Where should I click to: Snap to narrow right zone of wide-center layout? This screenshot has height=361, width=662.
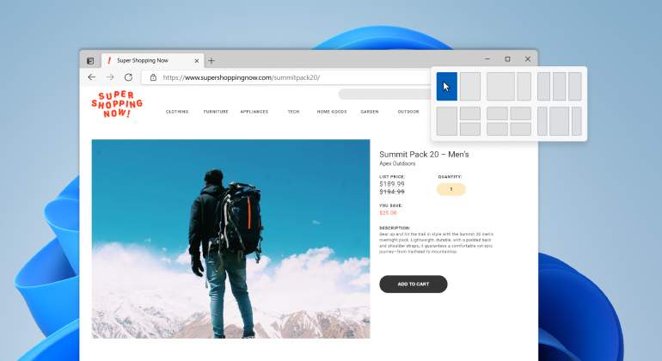point(577,121)
